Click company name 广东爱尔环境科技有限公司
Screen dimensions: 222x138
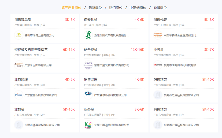coord(110,95)
